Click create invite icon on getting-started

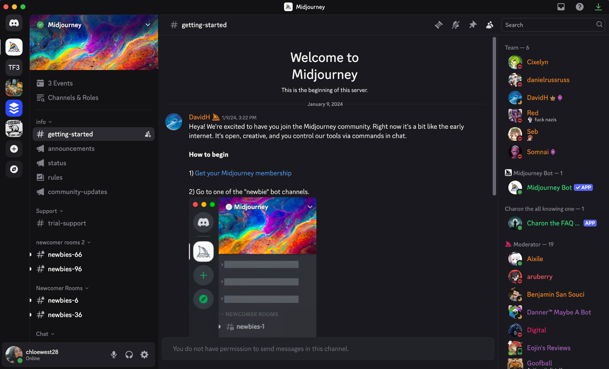click(x=148, y=134)
